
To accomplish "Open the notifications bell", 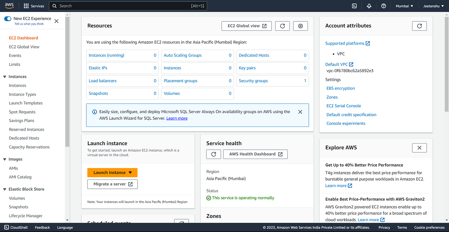I will click(369, 6).
